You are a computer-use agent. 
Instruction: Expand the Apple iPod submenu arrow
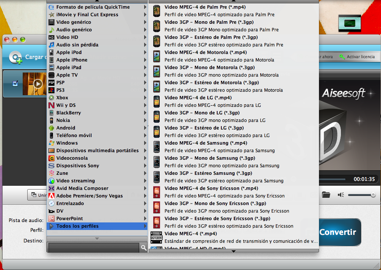tap(145, 52)
